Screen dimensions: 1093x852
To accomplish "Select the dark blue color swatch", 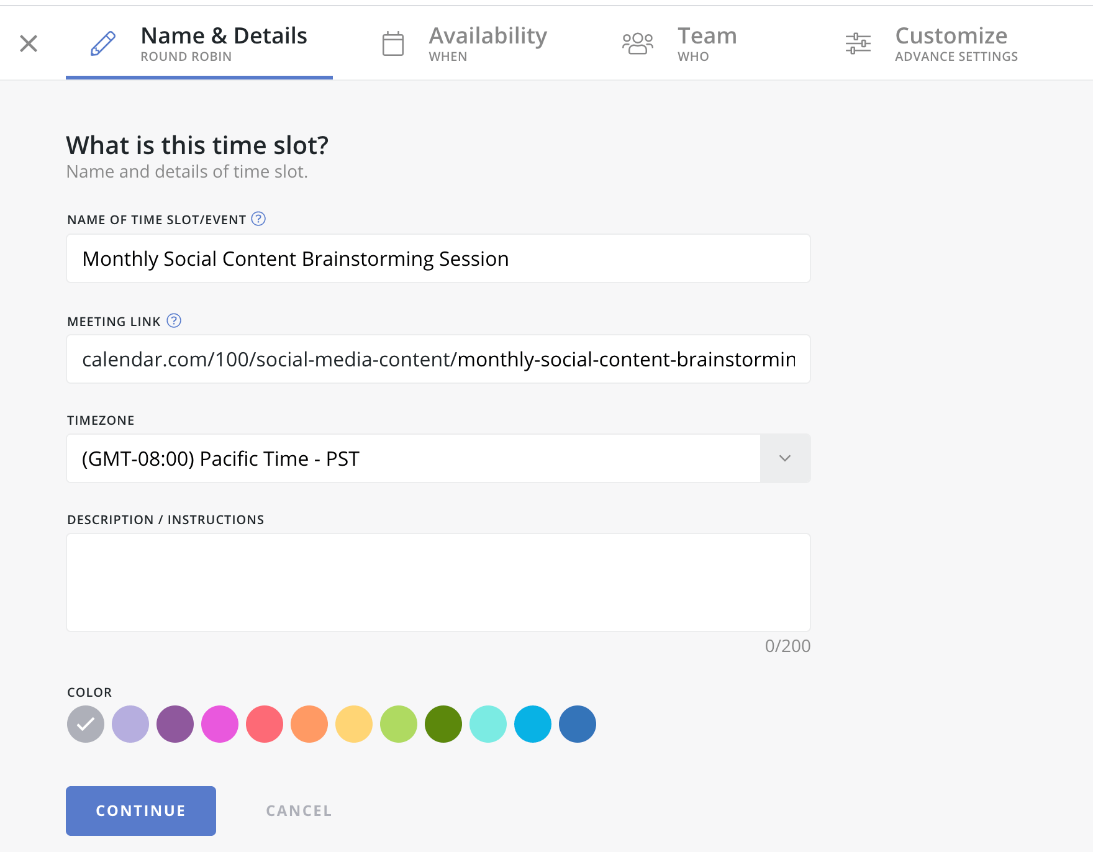I will tap(578, 724).
